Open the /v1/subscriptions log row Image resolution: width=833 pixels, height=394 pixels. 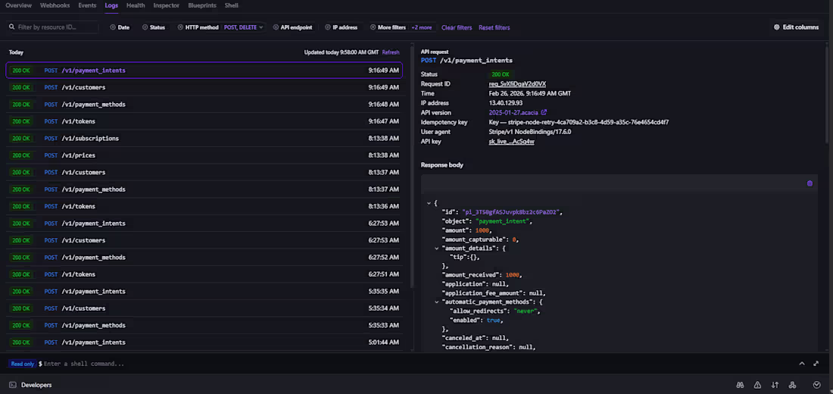tap(204, 138)
